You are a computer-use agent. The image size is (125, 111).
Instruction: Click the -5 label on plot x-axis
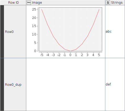[42, 55]
